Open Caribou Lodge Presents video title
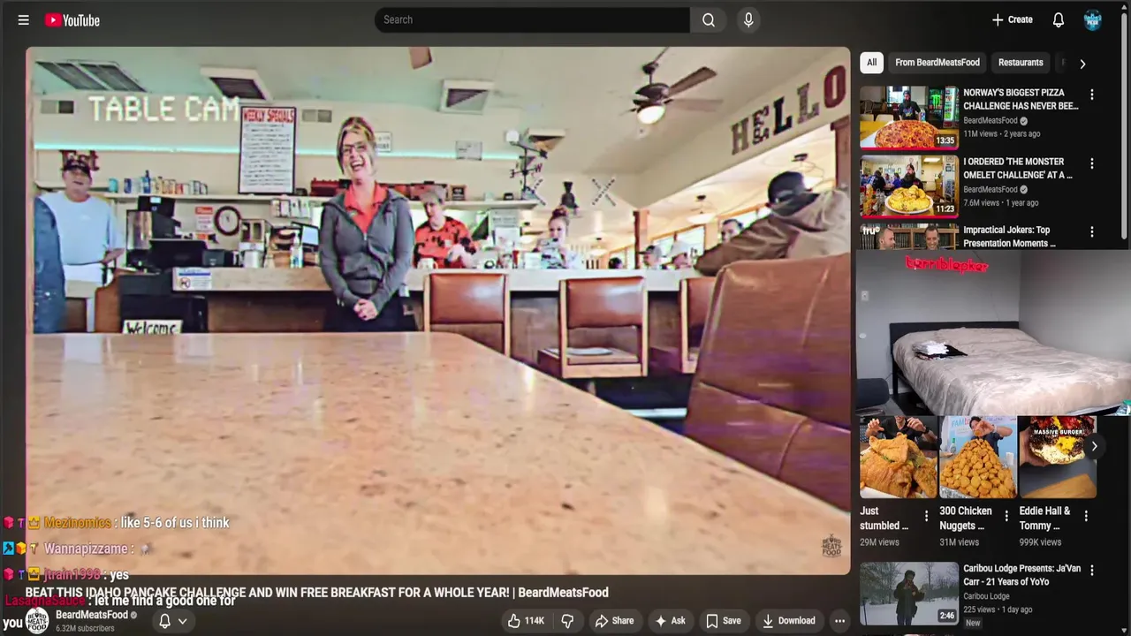1131x636 pixels. pyautogui.click(x=1021, y=575)
